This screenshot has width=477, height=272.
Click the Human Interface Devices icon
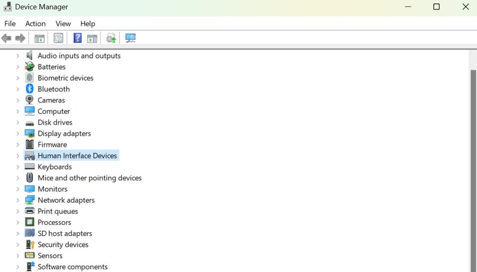click(x=29, y=156)
